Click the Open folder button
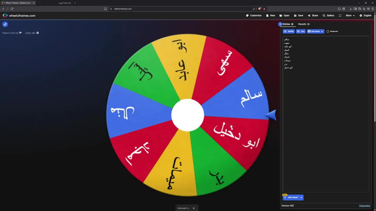 coord(284,16)
